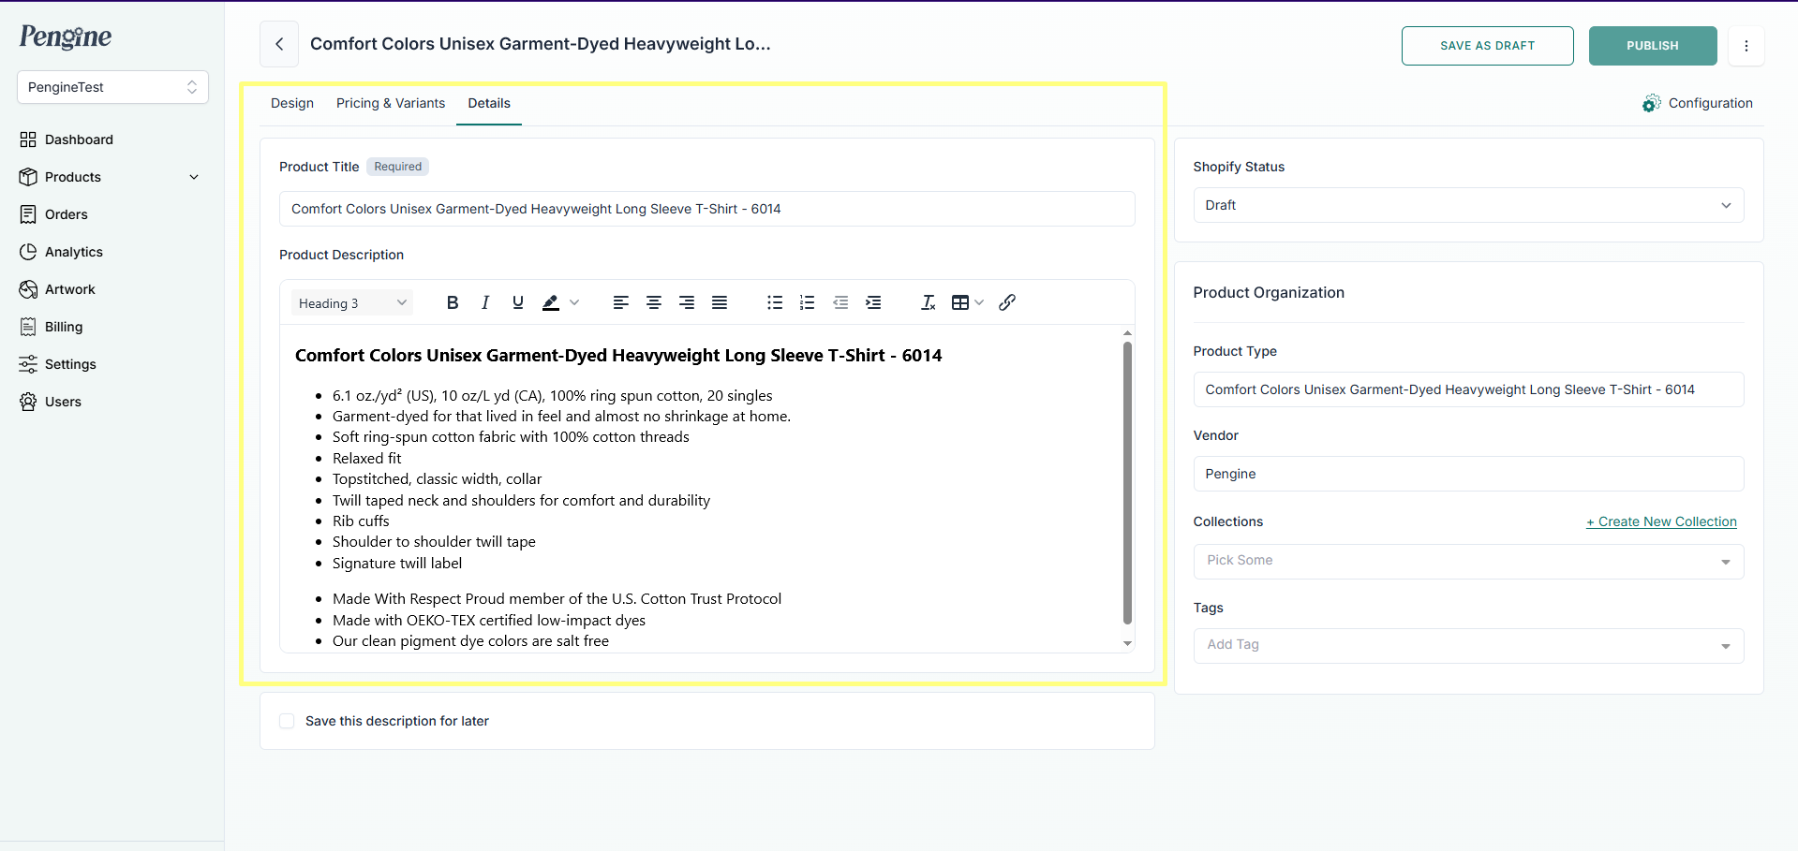Image resolution: width=1798 pixels, height=851 pixels.
Task: Click the Bold formatting icon
Action: point(453,302)
